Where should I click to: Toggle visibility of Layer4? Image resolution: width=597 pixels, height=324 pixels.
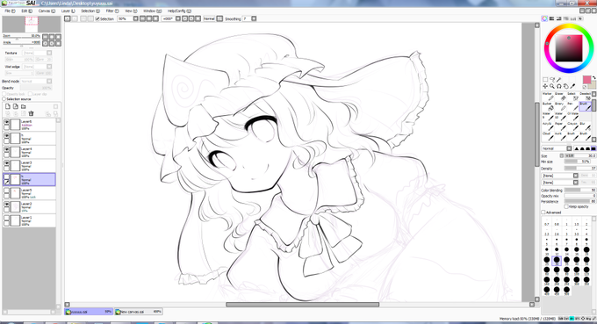pos(6,149)
